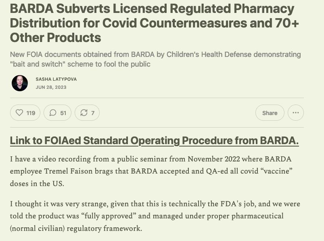Click the paragraph mentioning Tremel Faison
Viewport: 324px width, 241px height.
click(x=151, y=171)
